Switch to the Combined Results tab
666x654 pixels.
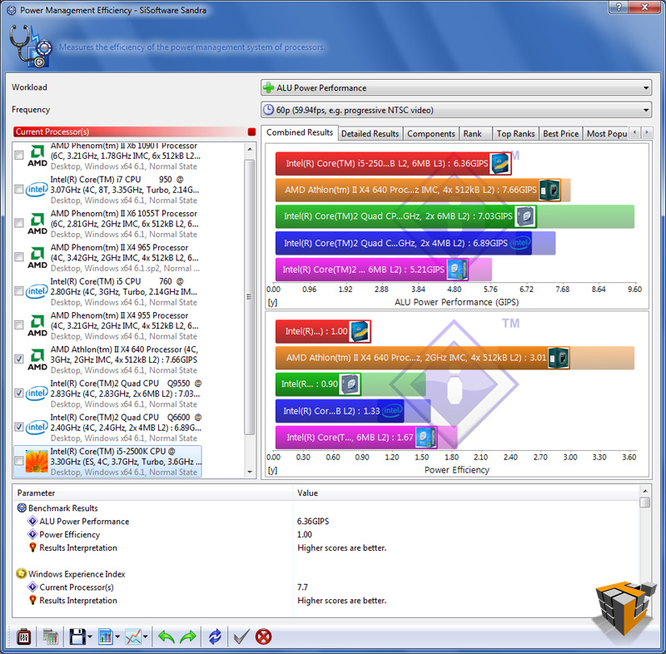300,132
